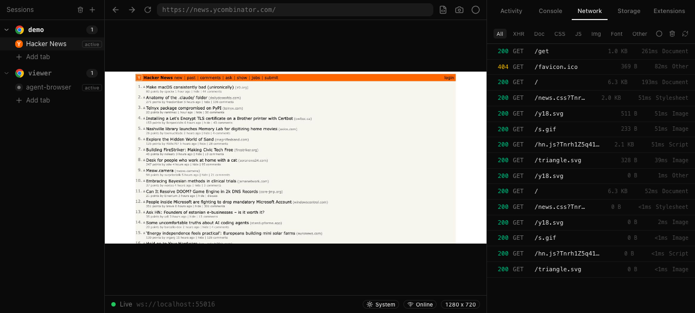
Task: Click the Hacker News tab favicon
Action: click(19, 44)
